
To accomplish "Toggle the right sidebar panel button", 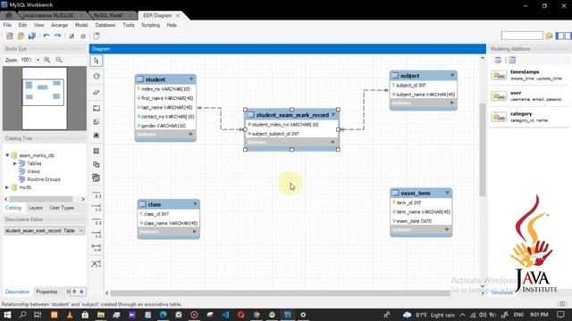I will (568, 36).
